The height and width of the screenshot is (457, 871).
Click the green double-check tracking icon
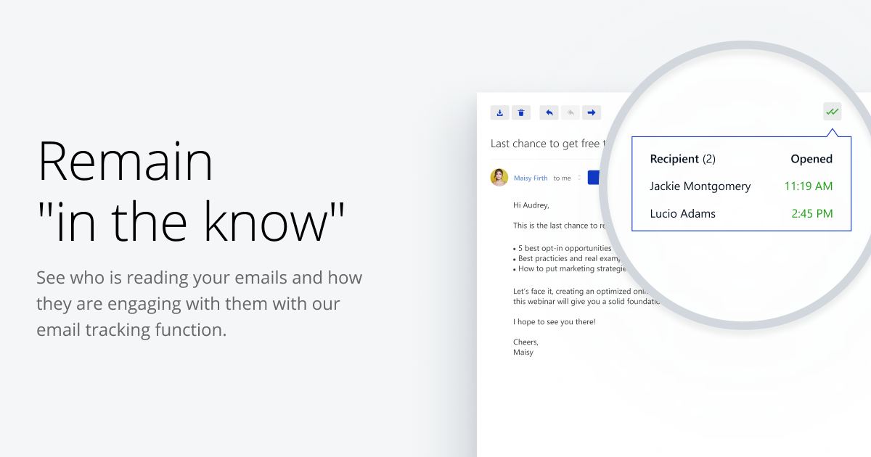pos(832,112)
